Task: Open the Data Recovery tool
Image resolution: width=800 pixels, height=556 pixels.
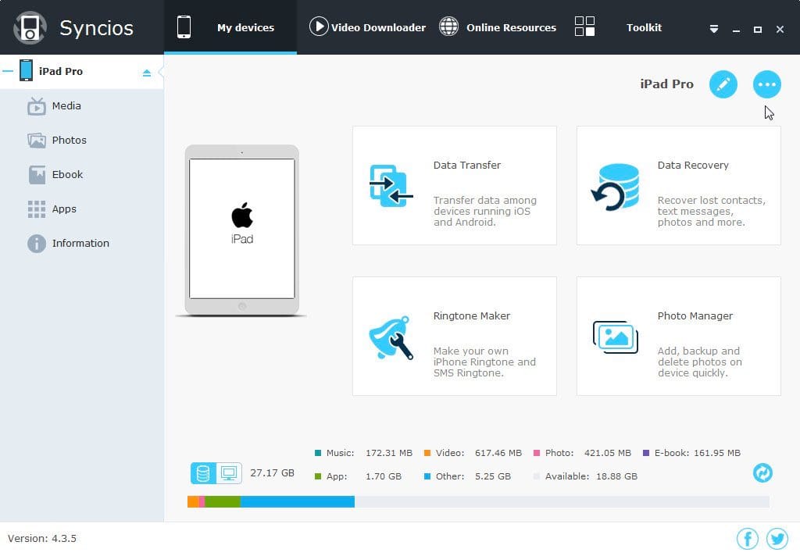Action: point(679,186)
